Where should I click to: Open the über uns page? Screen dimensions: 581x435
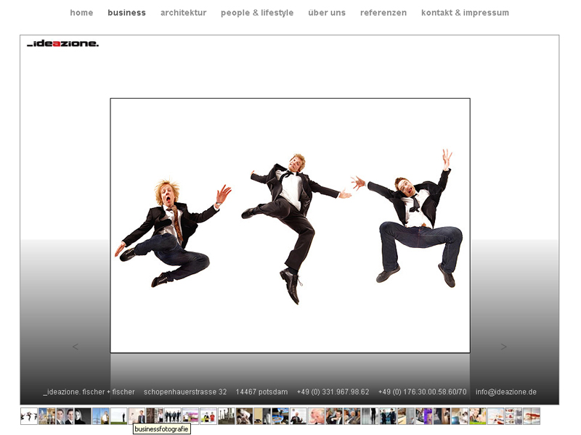pos(327,12)
